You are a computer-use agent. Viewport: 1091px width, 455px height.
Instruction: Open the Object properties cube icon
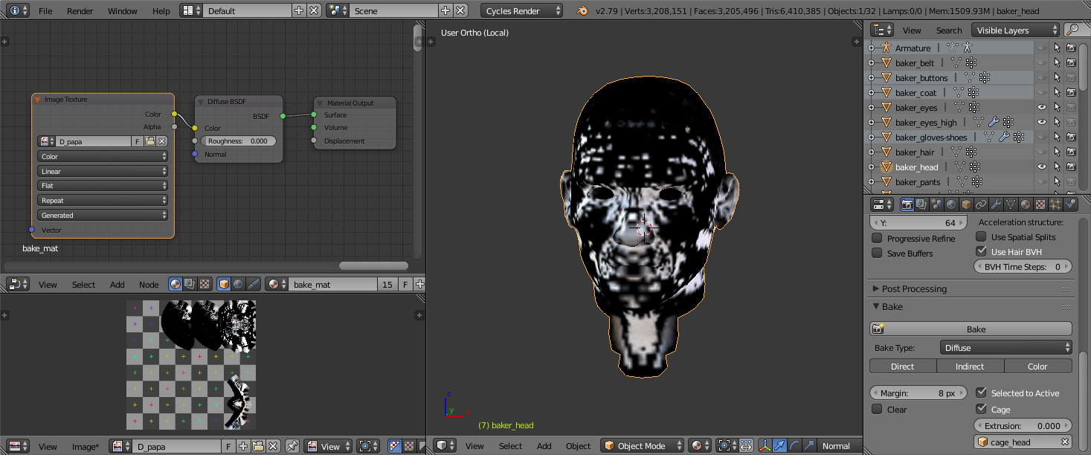pyautogui.click(x=966, y=204)
